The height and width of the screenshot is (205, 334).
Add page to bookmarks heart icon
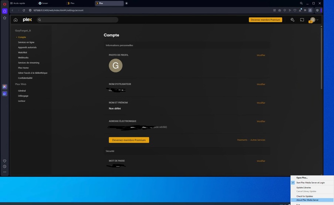pos(295,10)
